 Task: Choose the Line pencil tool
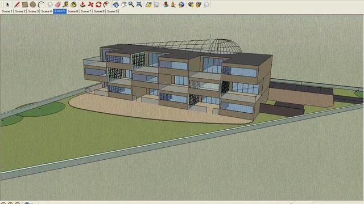(16, 5)
